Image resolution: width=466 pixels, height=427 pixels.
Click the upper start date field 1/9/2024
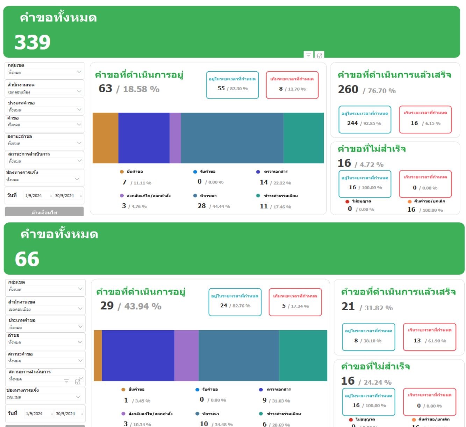click(x=34, y=196)
